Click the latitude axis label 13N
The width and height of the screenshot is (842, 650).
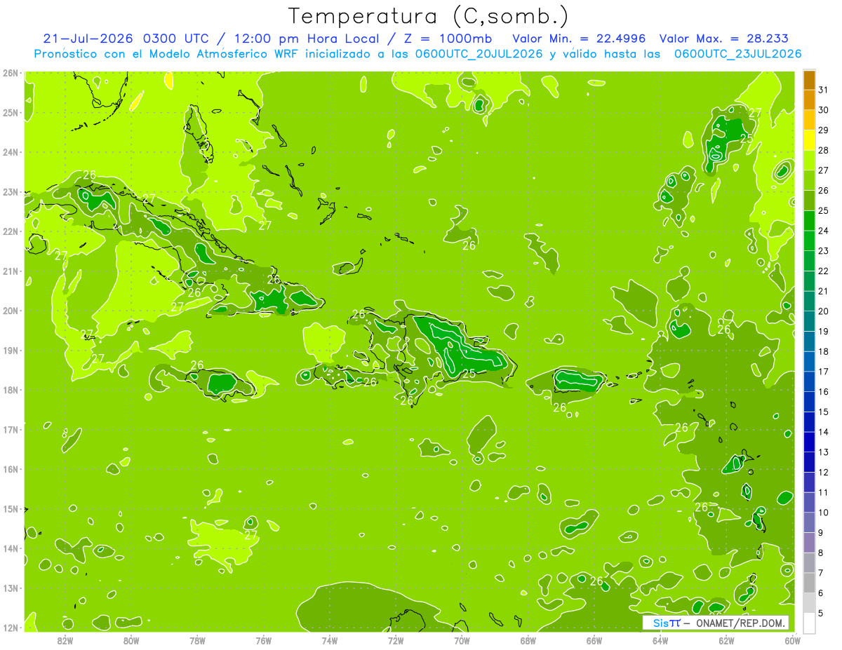click(11, 588)
